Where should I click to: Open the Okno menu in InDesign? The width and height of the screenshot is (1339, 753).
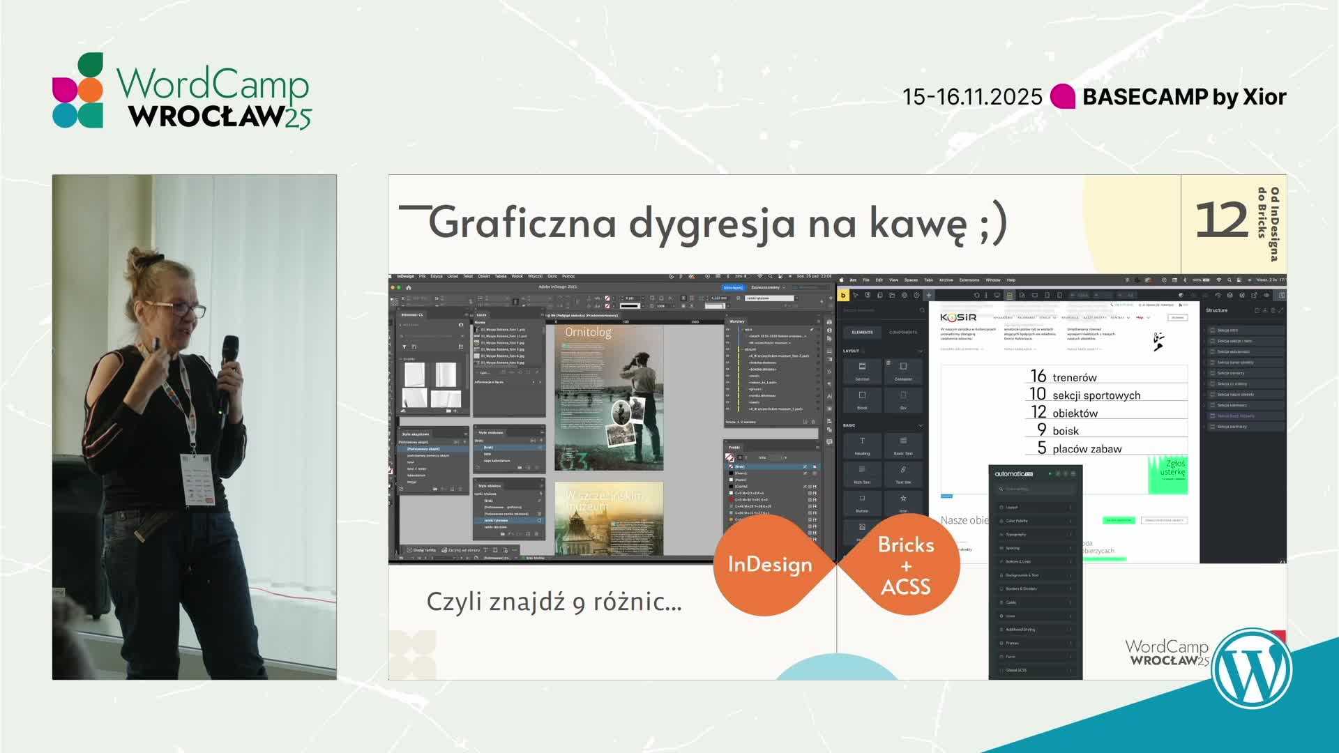[551, 276]
